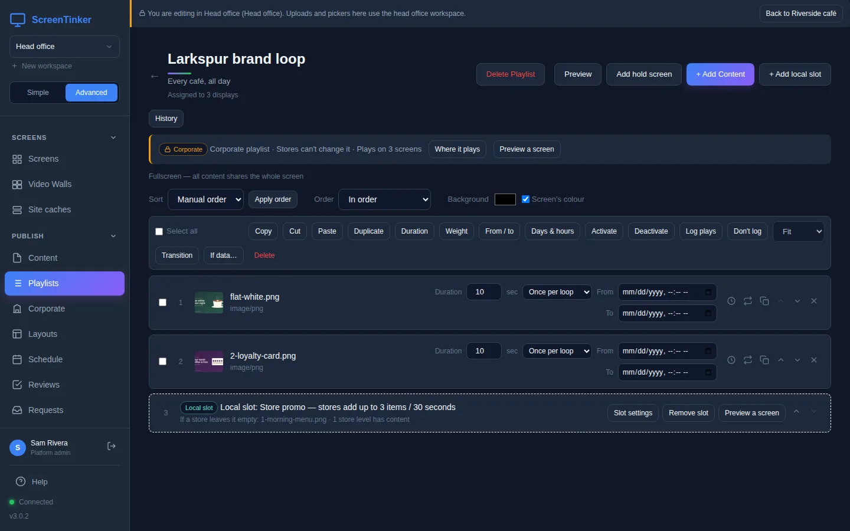850x531 pixels.
Task: Open Slot settings for the local slot
Action: tap(633, 413)
